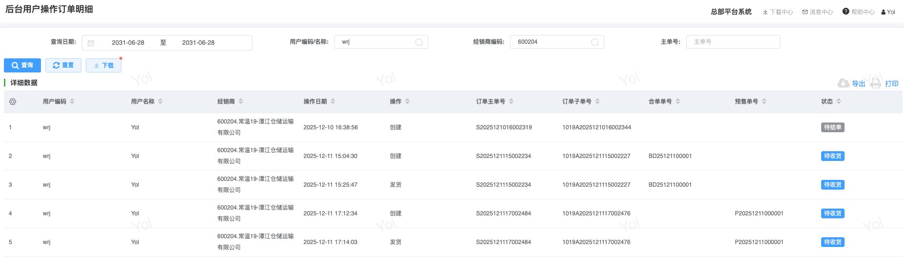Click the 主单号 input field
Viewport: 904px width, 264px height.
(733, 42)
